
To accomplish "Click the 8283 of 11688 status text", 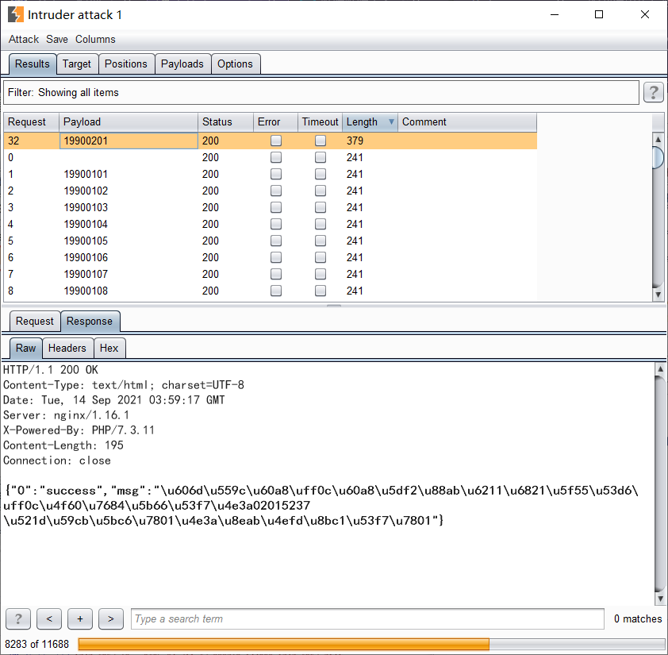I will pyautogui.click(x=36, y=644).
